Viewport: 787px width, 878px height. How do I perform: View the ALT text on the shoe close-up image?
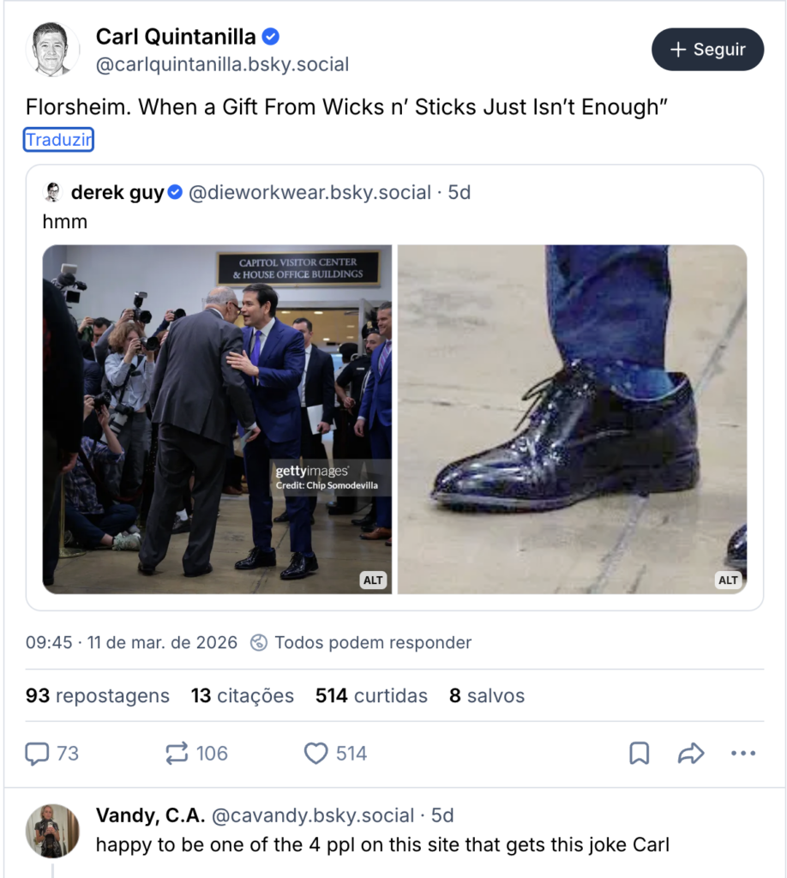[728, 580]
